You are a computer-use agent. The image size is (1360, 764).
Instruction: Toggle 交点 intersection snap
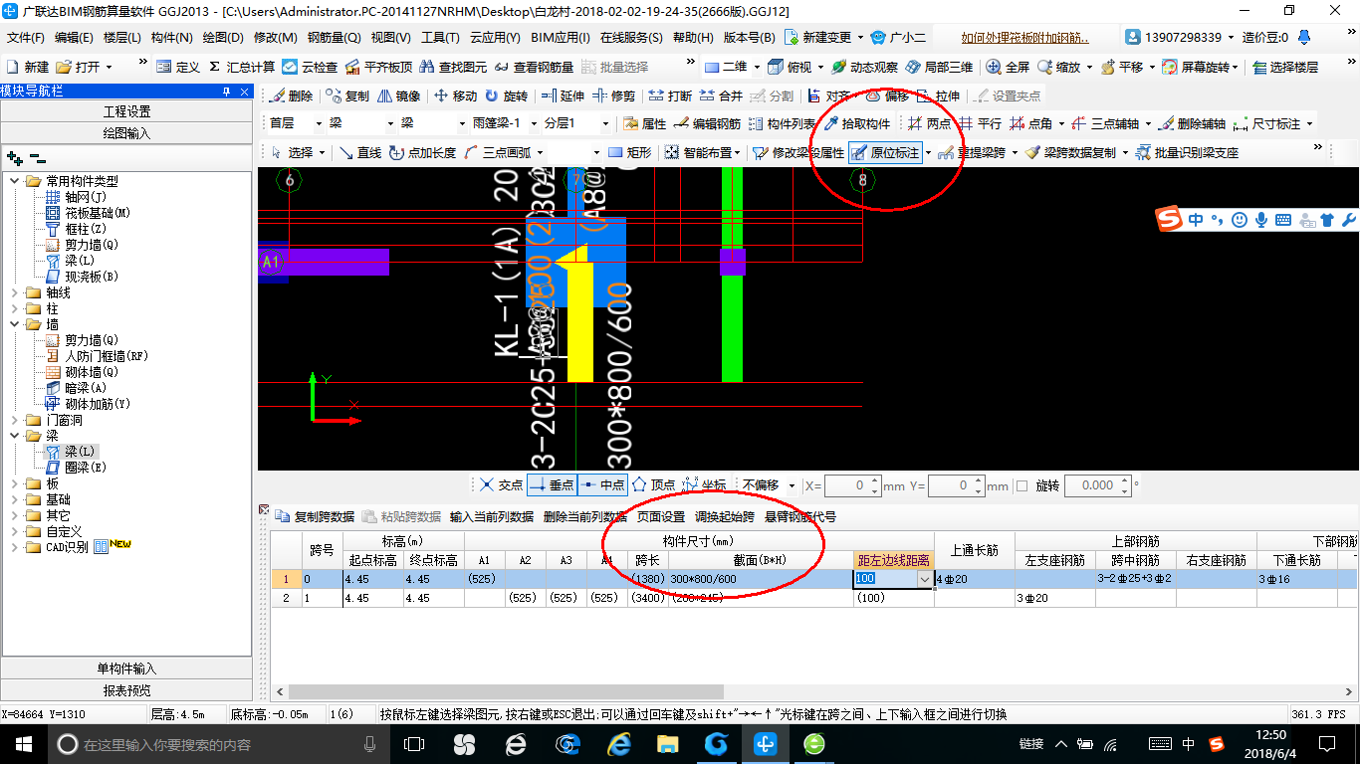500,485
